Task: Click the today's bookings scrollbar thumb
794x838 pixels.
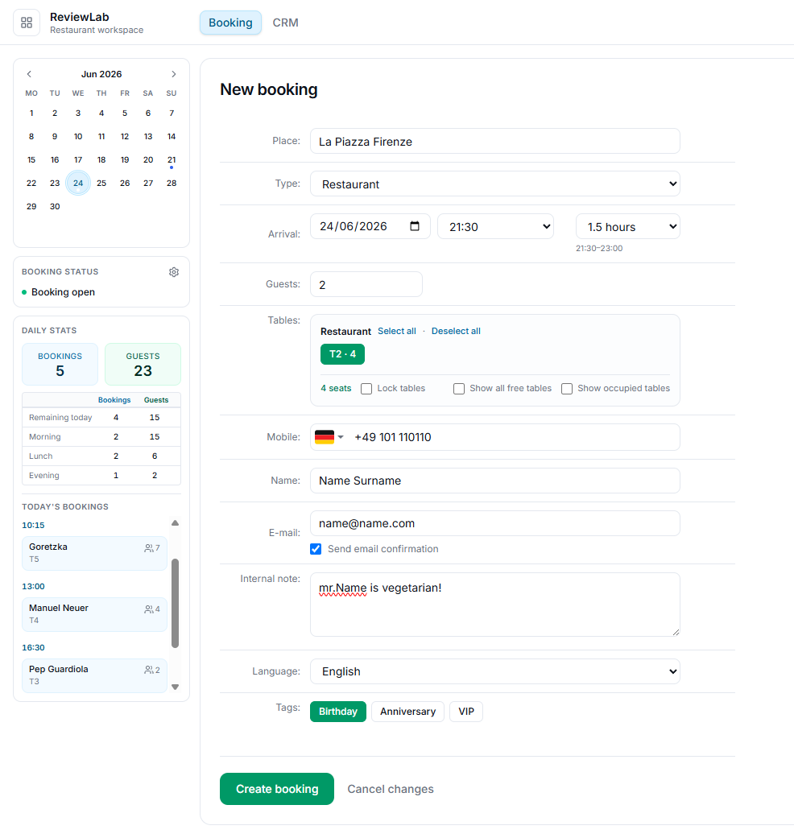Action: 175,604
